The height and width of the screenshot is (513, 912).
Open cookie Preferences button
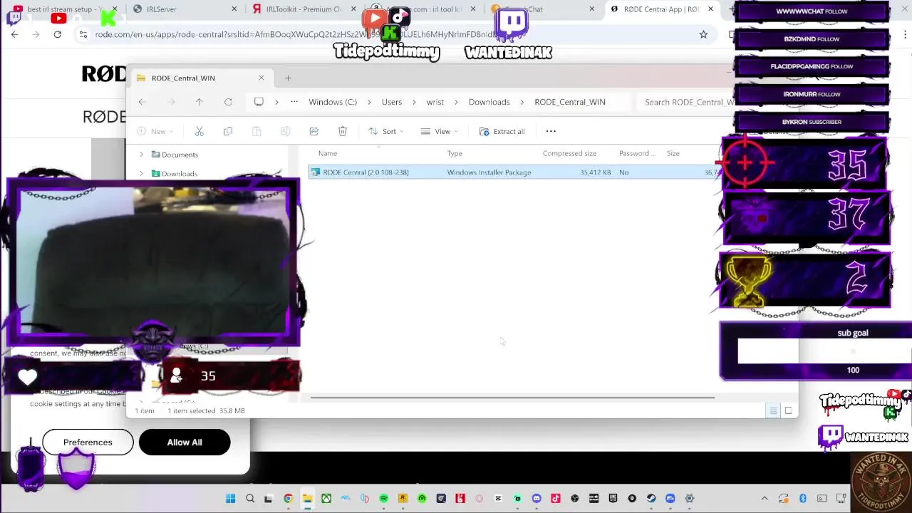88,442
